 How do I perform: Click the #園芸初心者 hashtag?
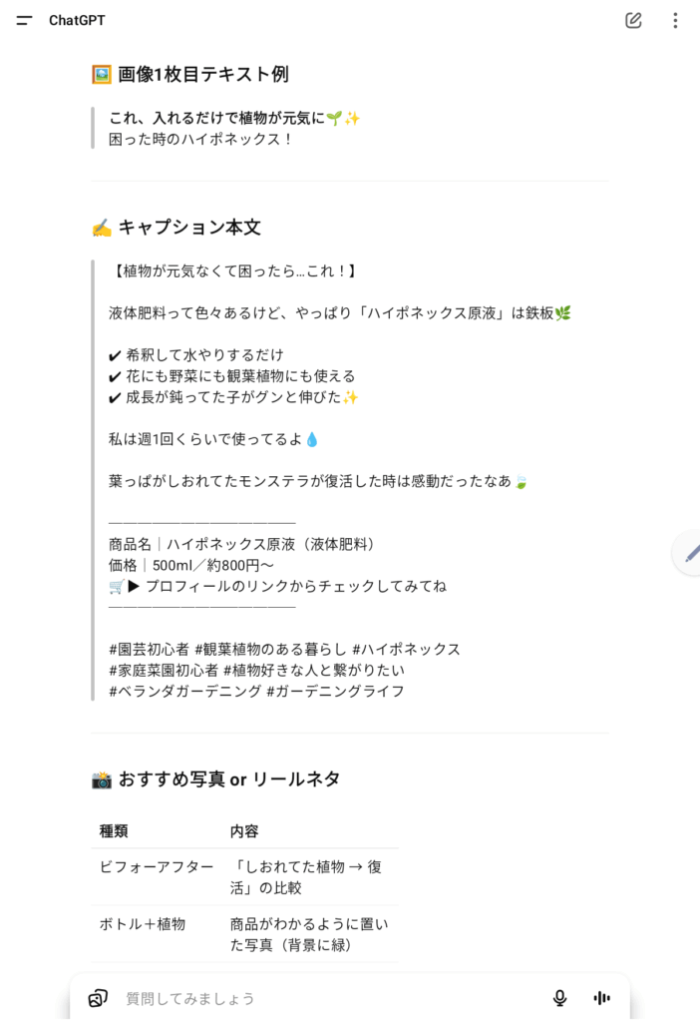(149, 649)
